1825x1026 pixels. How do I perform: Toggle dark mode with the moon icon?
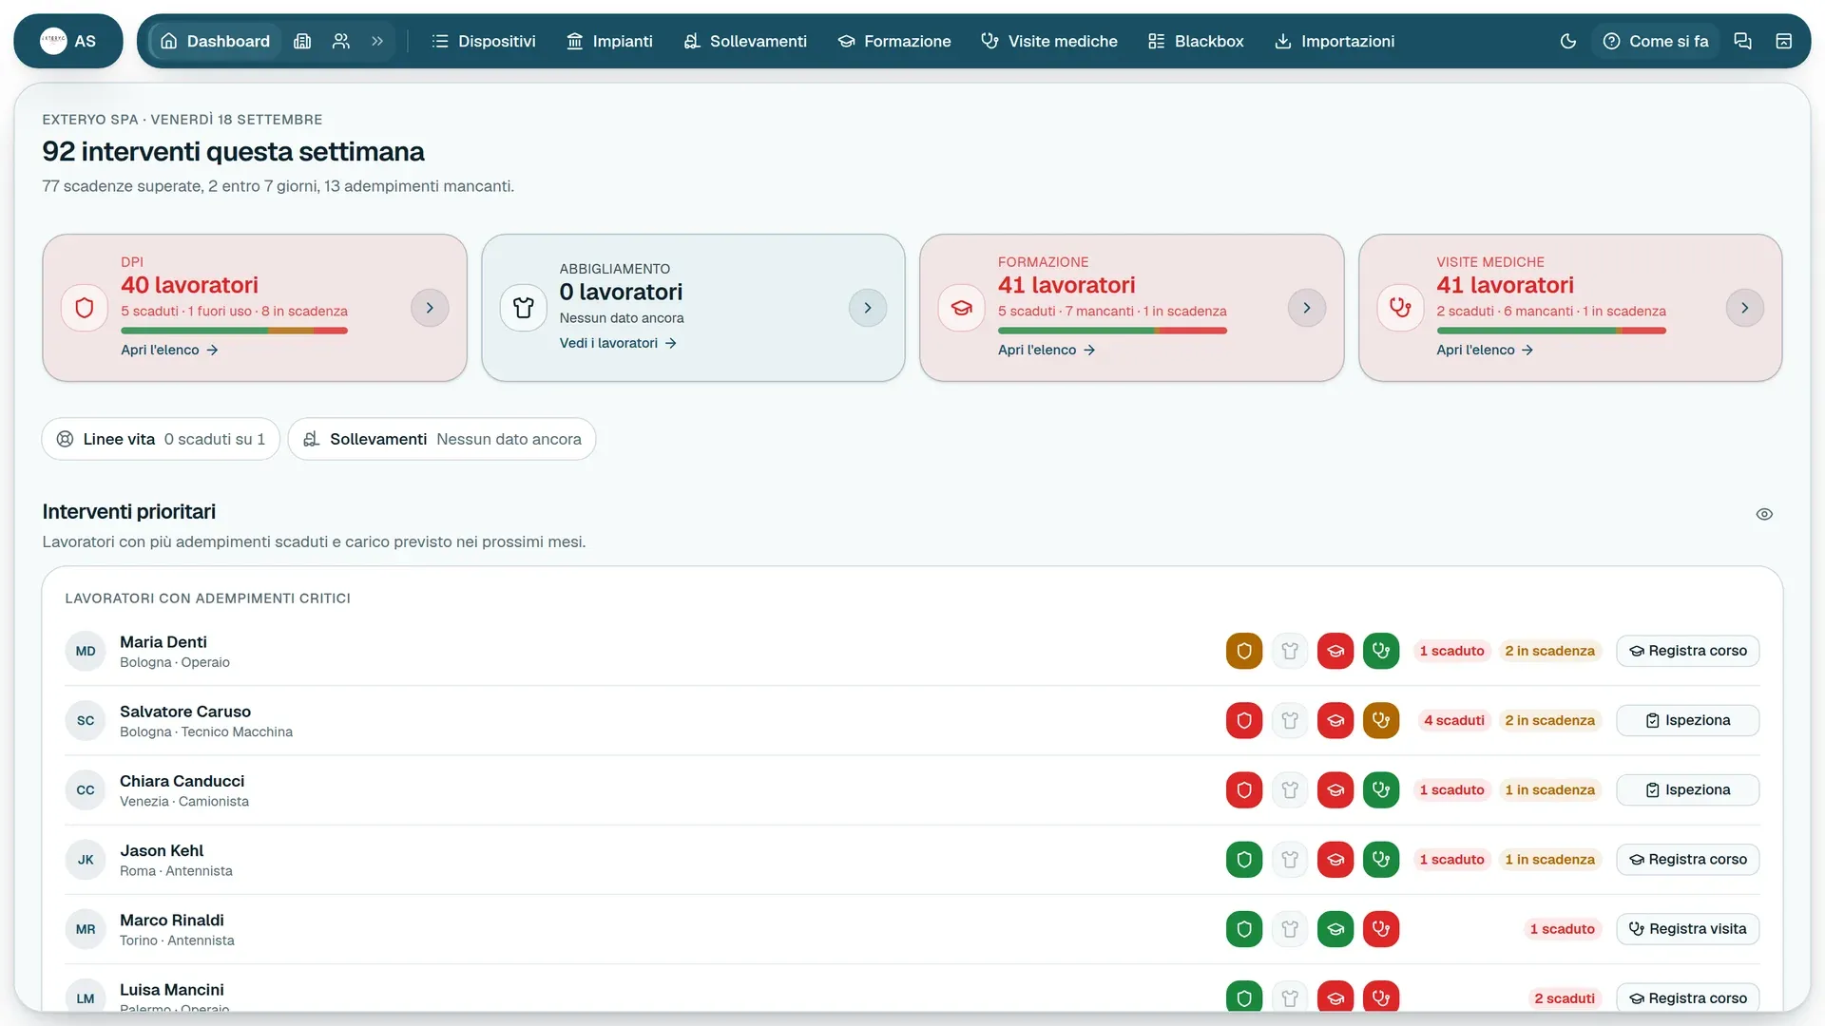pos(1568,41)
